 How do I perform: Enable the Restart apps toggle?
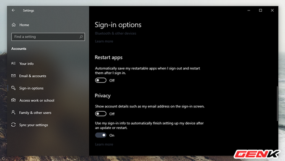click(101, 80)
